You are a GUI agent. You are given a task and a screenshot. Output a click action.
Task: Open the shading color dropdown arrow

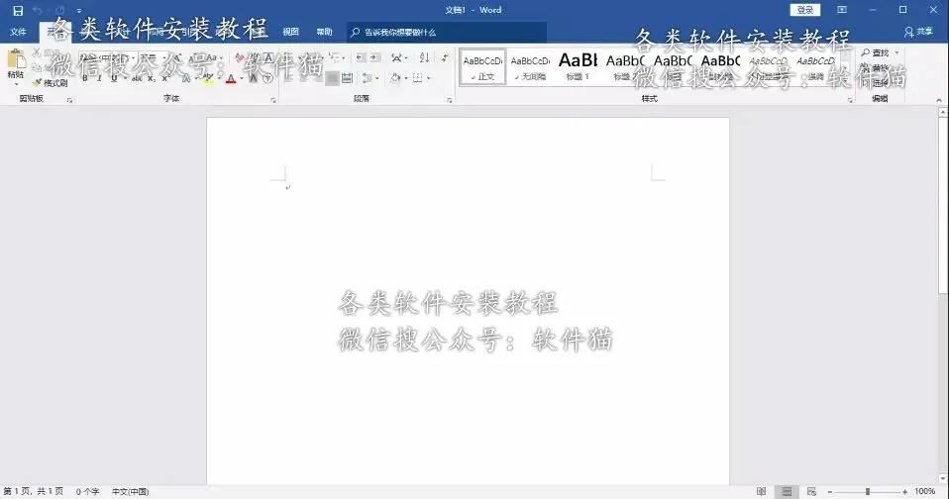tap(406, 78)
